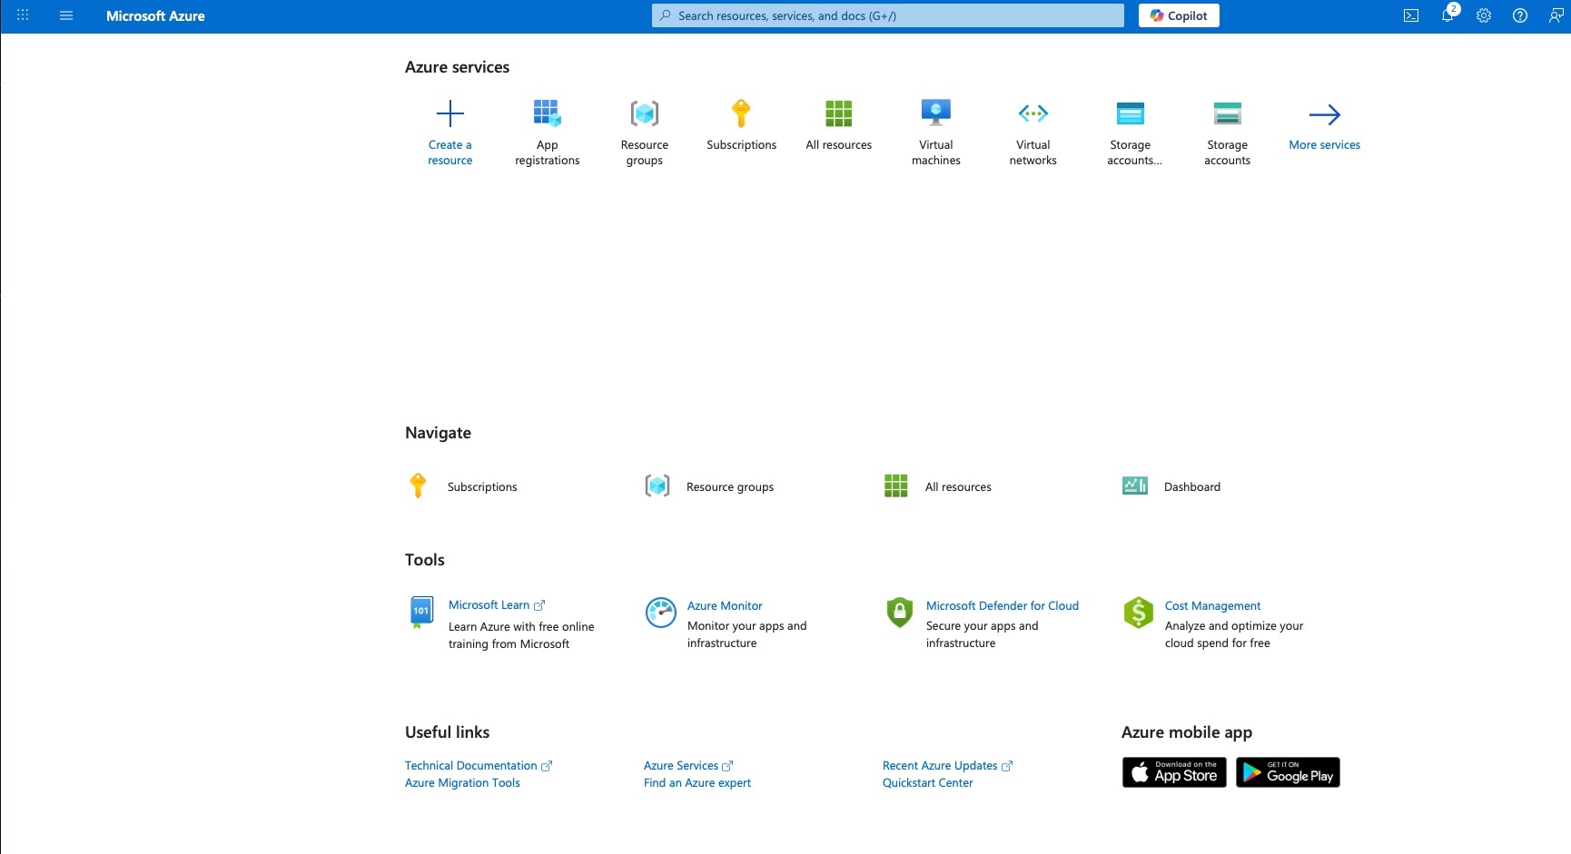The image size is (1571, 854).
Task: Open Microsoft Defender for Cloud
Action: point(1002,605)
